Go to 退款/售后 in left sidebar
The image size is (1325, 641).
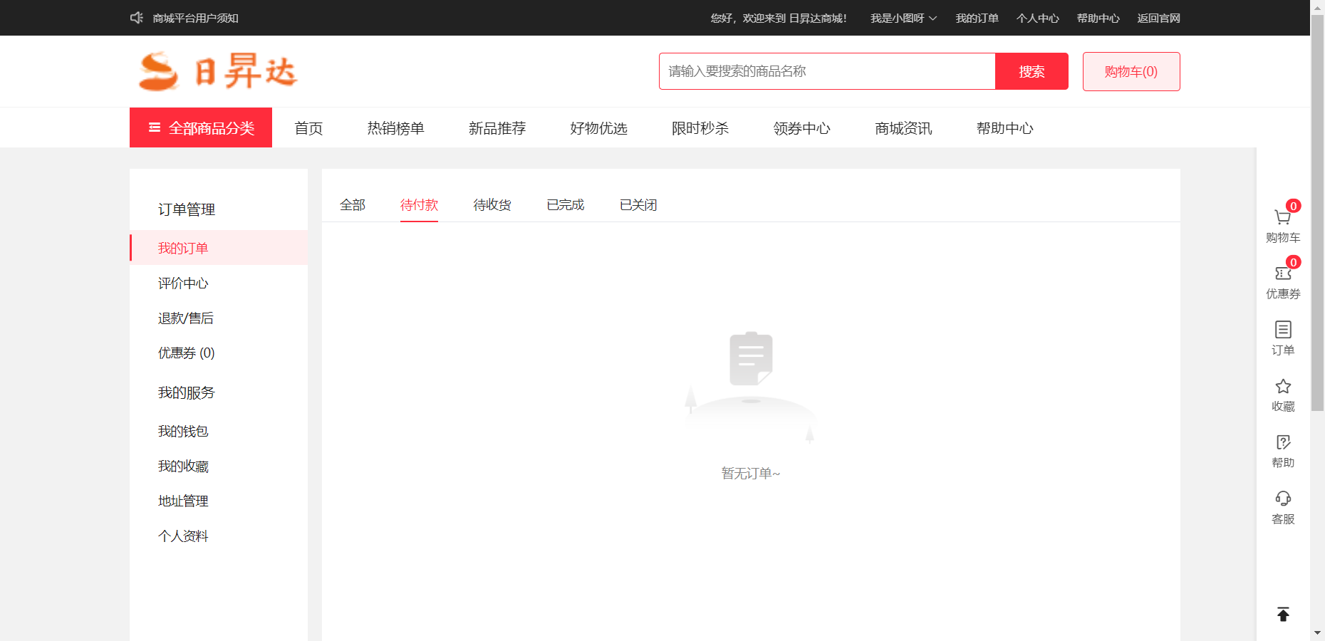point(186,318)
